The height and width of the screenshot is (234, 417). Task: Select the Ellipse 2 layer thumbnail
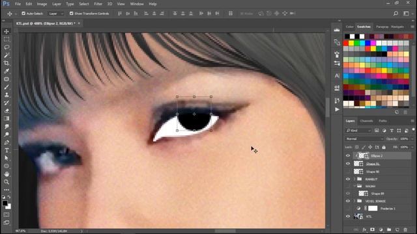[x=364, y=156]
